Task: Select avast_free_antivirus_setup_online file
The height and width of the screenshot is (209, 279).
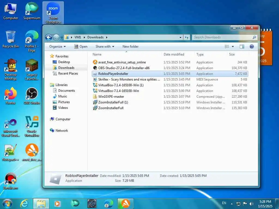Action: pyautogui.click(x=170, y=62)
